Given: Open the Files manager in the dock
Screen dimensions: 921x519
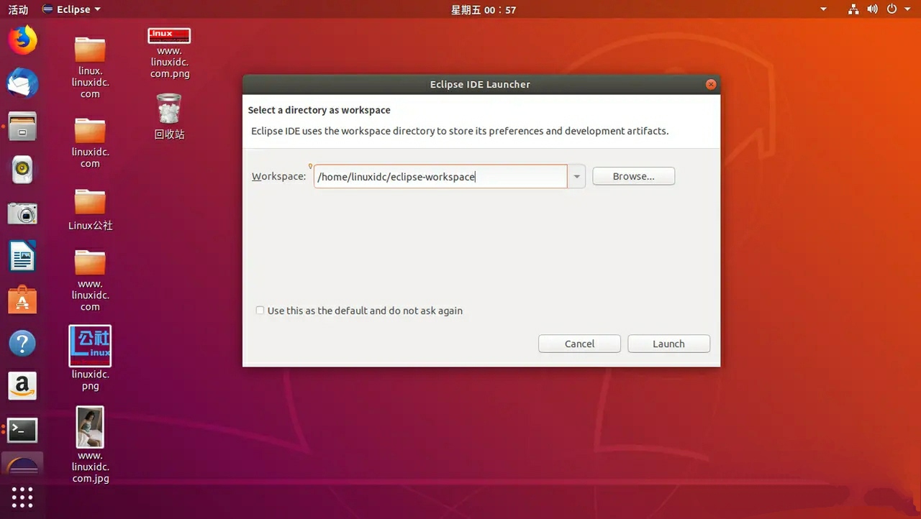Looking at the screenshot, I should coord(22,127).
